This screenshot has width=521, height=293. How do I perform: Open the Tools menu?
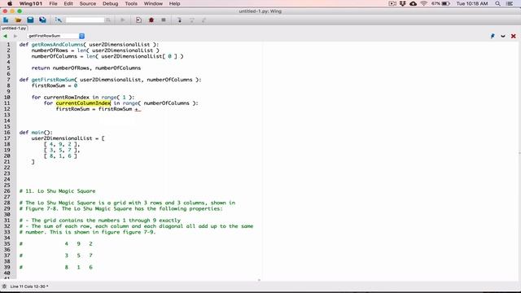(x=131, y=3)
